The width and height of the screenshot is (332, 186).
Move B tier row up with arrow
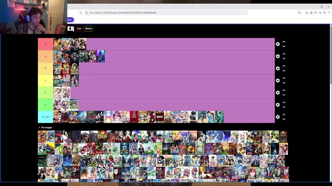coord(284,66)
